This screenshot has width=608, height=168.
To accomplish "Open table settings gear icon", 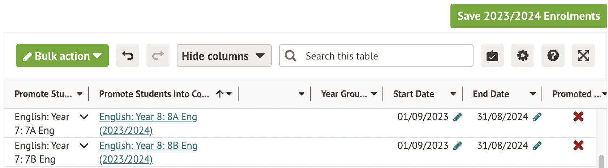I will click(522, 56).
